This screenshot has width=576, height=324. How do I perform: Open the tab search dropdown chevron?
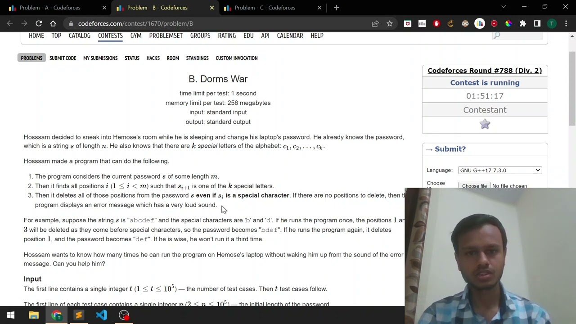(x=504, y=7)
